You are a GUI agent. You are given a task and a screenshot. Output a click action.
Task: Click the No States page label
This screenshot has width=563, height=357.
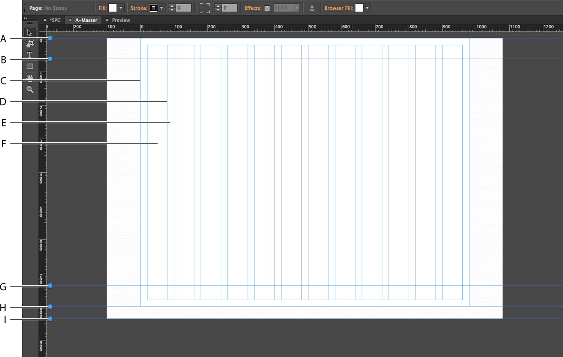56,8
